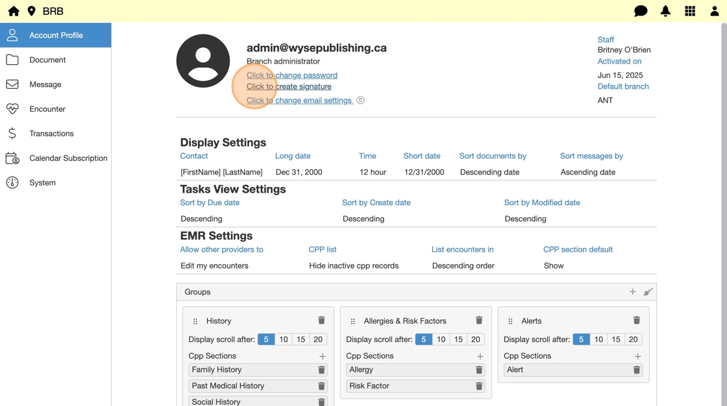727x406 pixels.
Task: Open Calendar Subscription in sidebar
Action: click(68, 158)
